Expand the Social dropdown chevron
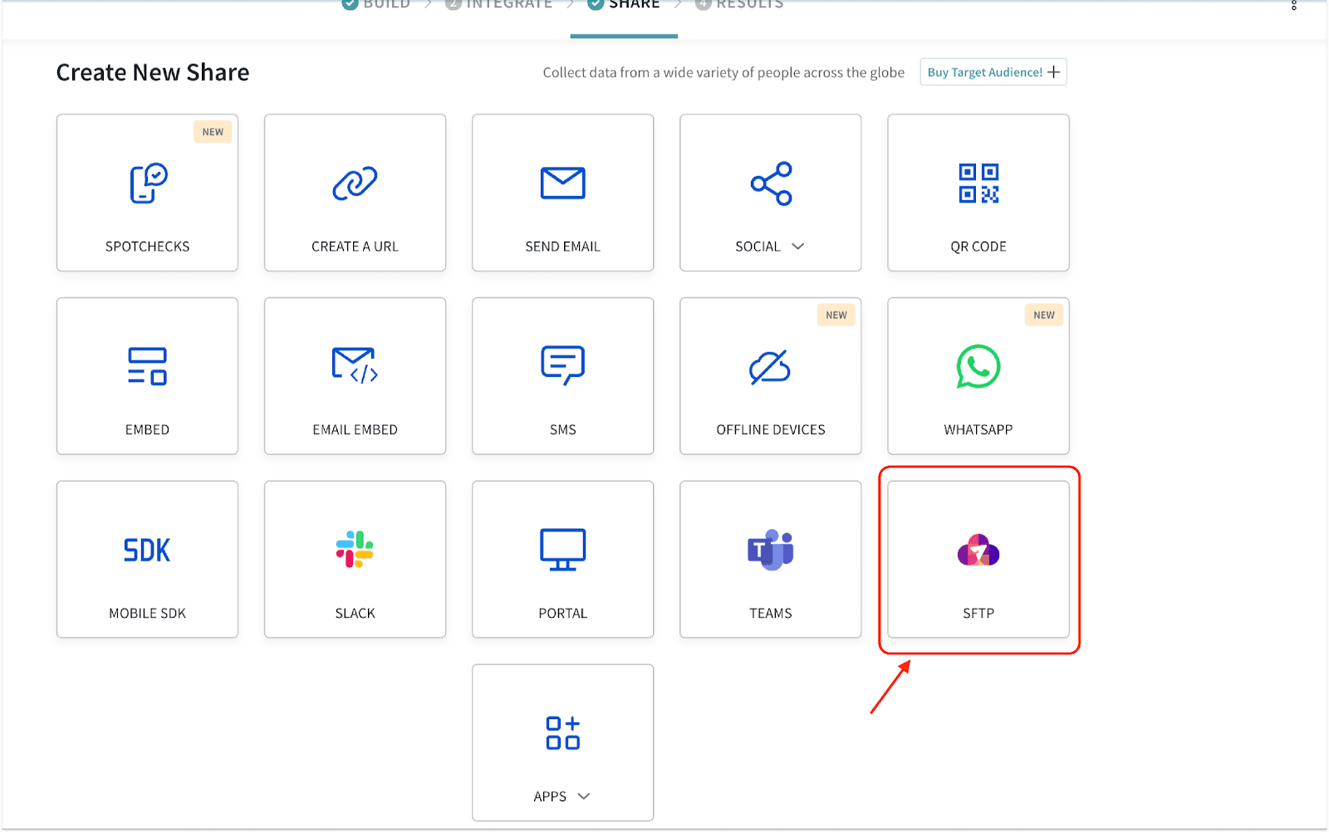 (x=798, y=247)
